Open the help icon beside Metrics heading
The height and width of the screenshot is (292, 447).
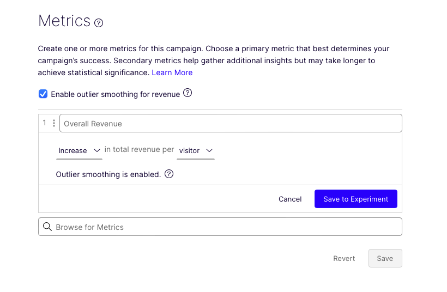(99, 23)
